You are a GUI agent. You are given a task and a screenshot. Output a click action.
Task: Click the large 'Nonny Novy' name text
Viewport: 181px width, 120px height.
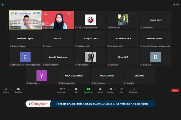pos(156,20)
